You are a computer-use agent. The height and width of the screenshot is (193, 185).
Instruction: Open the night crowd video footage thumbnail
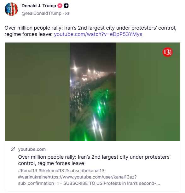click(93, 92)
